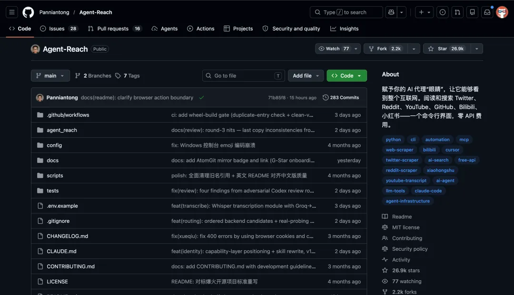This screenshot has height=295, width=514.
Task: Click the mcp topic tag
Action: 464,140
